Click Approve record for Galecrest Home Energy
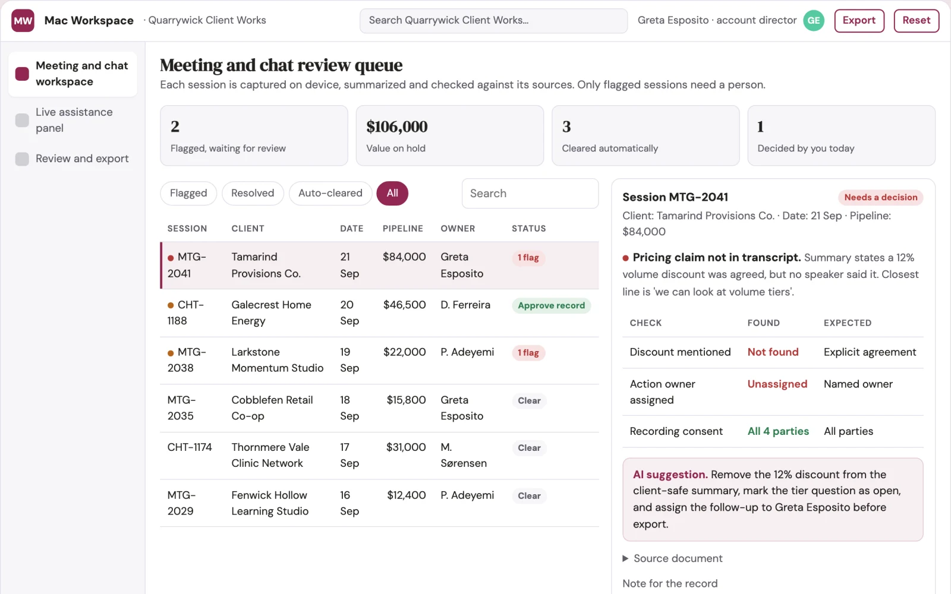951x594 pixels. 551,305
